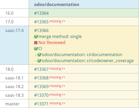Open pull request #13370 link
This screenshot has height=108, width=139.
(x=42, y=95)
